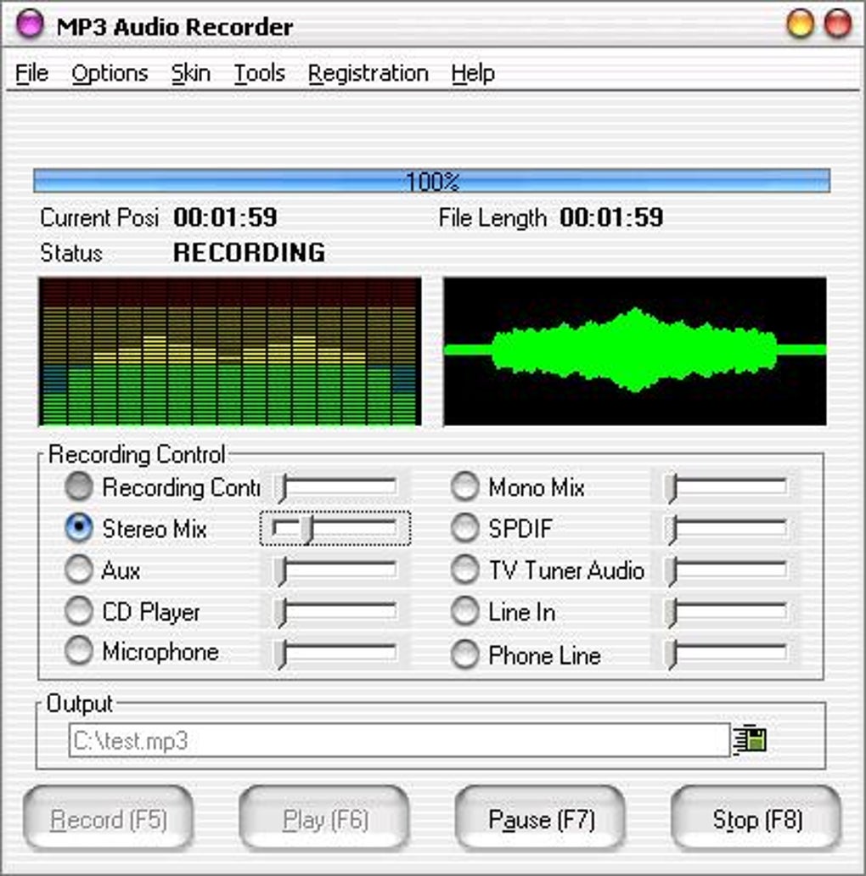The height and width of the screenshot is (876, 866).
Task: Click the 100% progress bar
Action: [x=432, y=181]
